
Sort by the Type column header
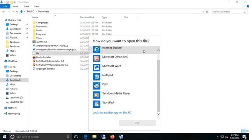tap(105, 17)
